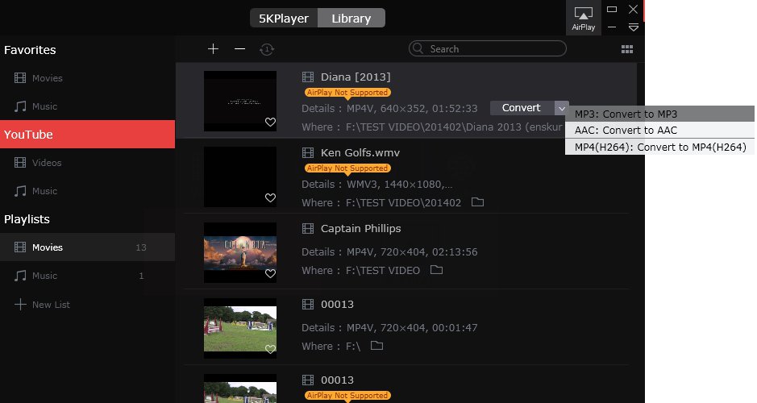The width and height of the screenshot is (757, 403).
Task: Favorite Diana [2013] with the heart icon
Action: coord(270,122)
